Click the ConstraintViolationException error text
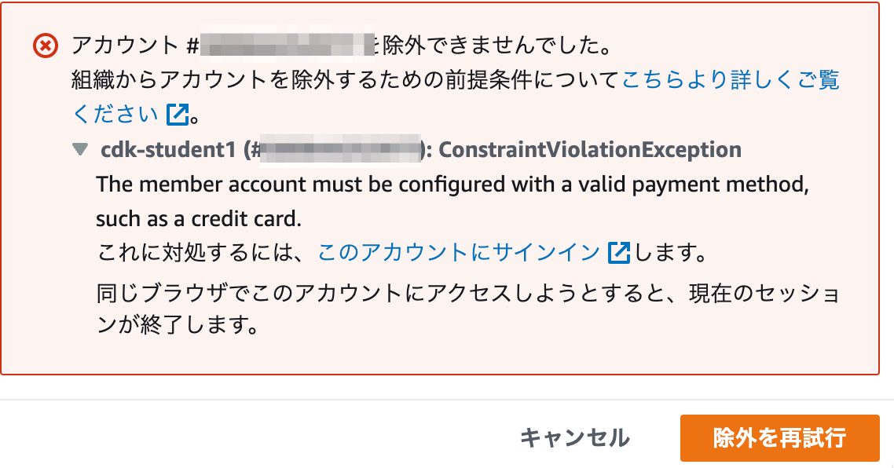 pos(590,149)
